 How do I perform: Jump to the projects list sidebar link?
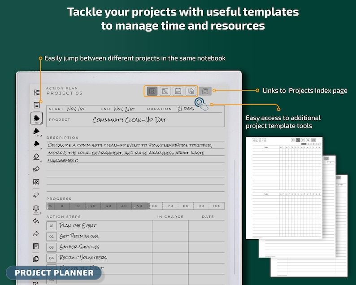pyautogui.click(x=37, y=105)
